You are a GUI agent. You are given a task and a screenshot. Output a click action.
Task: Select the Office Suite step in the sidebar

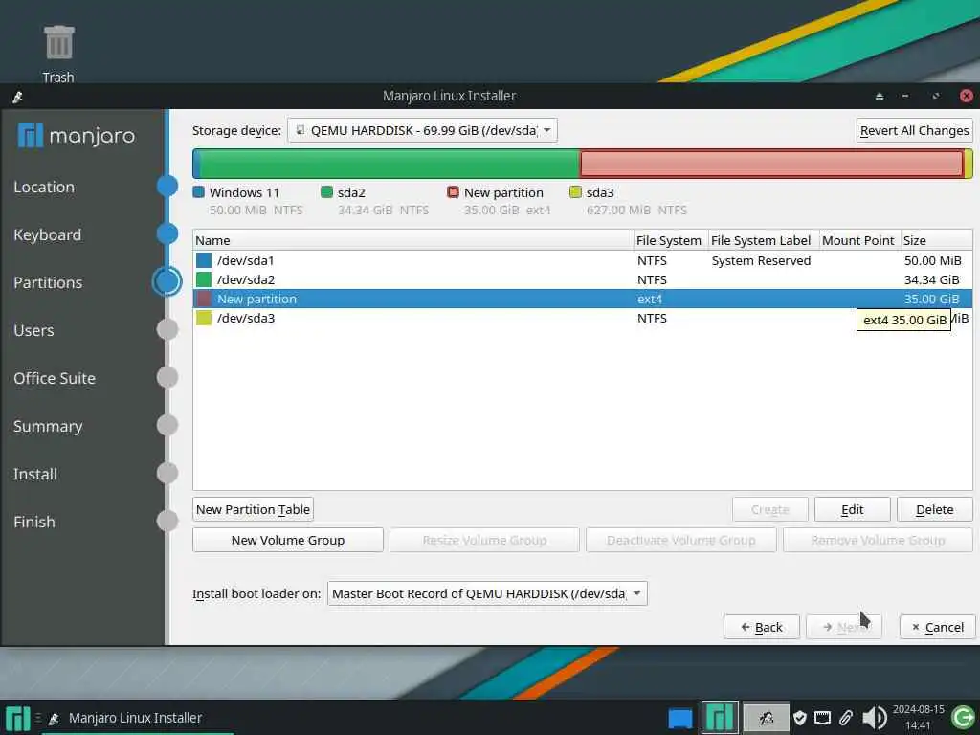click(55, 378)
